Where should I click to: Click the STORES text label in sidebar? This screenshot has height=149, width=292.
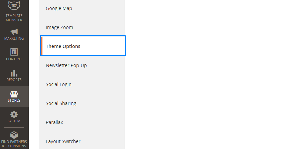(14, 100)
